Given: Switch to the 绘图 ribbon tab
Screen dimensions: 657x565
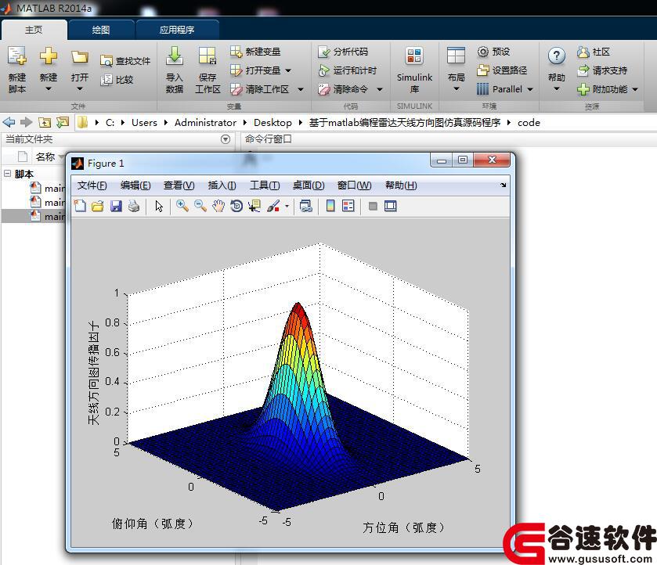Looking at the screenshot, I should pyautogui.click(x=101, y=30).
